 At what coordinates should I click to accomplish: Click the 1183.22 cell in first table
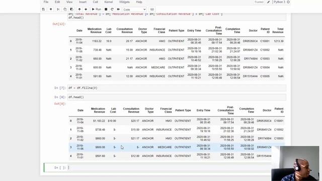97,41
